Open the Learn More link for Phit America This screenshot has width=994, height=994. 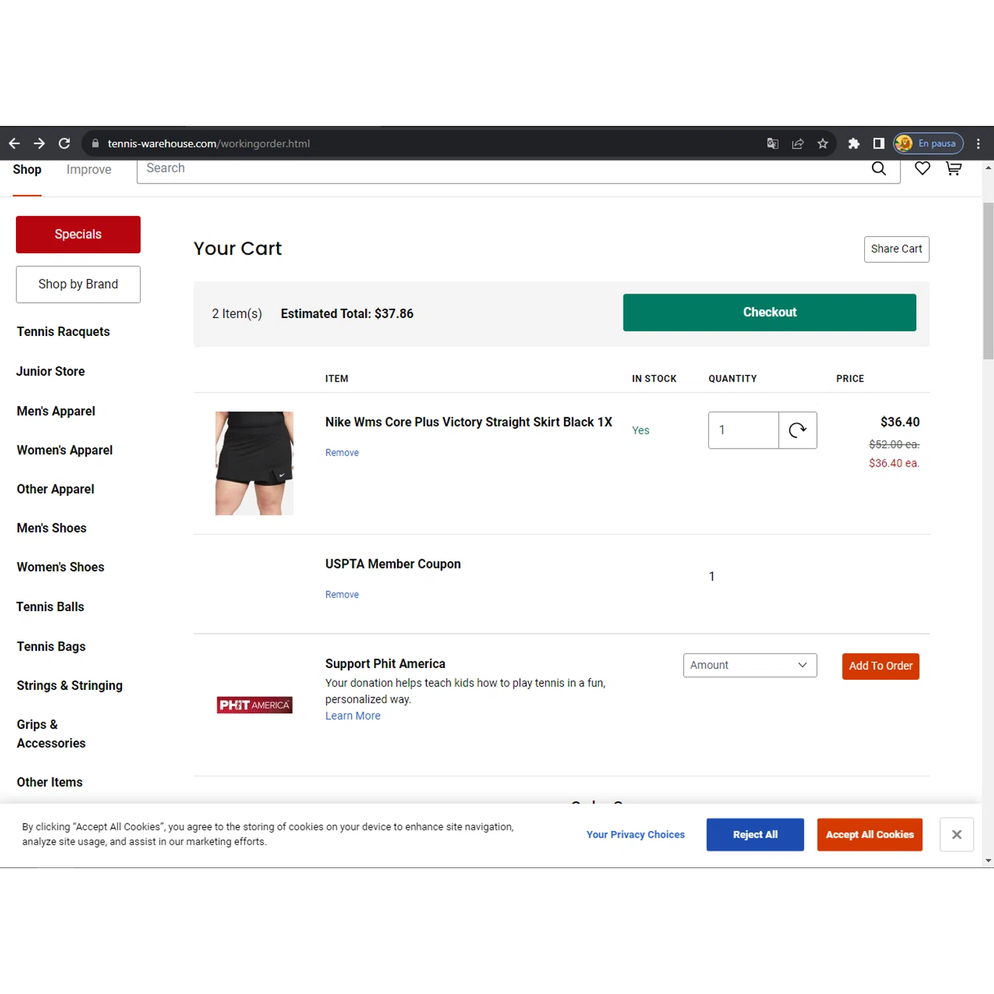353,716
